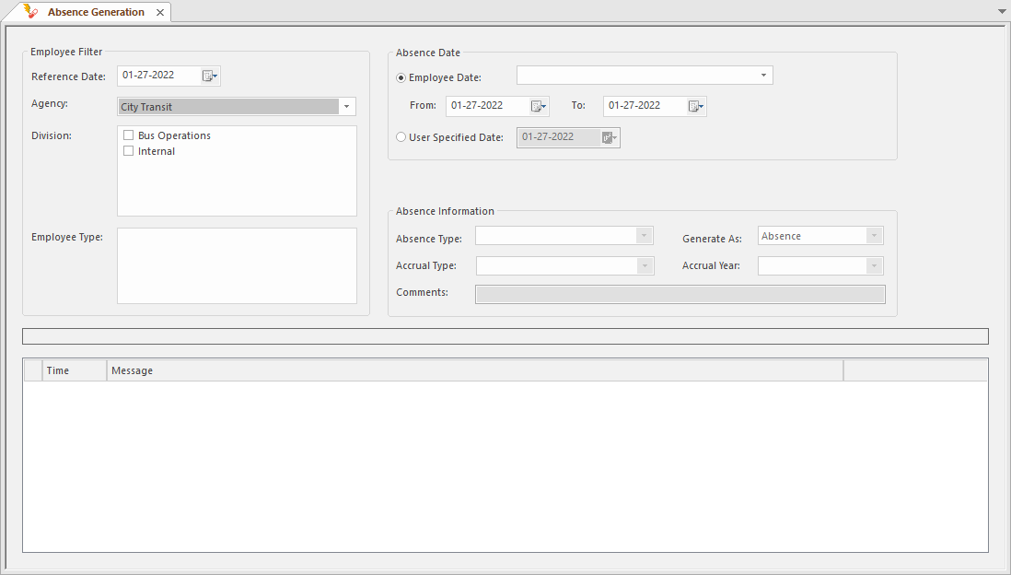Expand the Employee Date dropdown
This screenshot has height=575, width=1011.
763,76
